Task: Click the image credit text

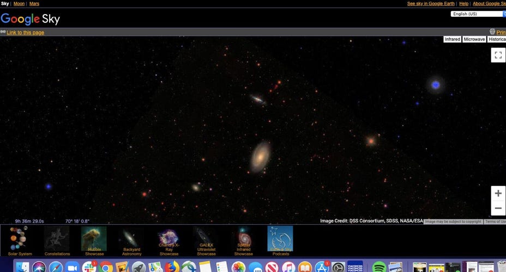Action: 371,221
